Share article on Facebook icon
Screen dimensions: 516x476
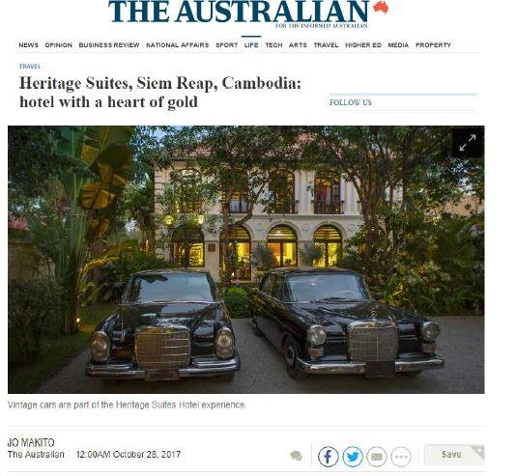[x=329, y=457]
